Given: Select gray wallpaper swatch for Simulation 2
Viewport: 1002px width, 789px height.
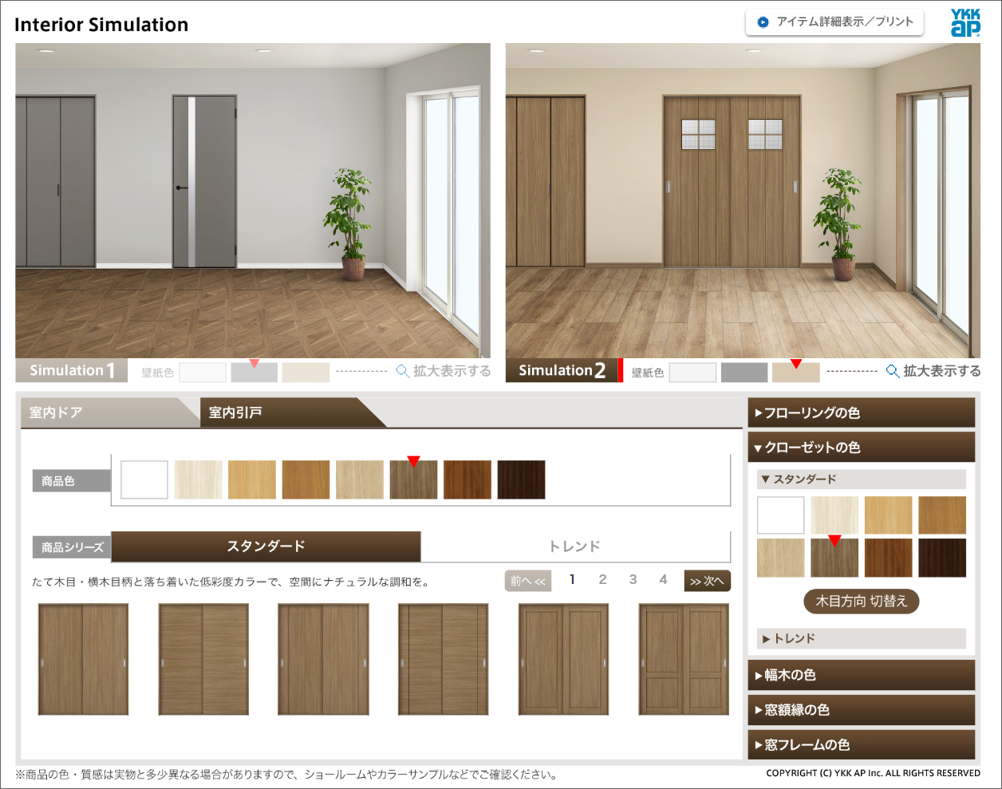Looking at the screenshot, I should 744,373.
